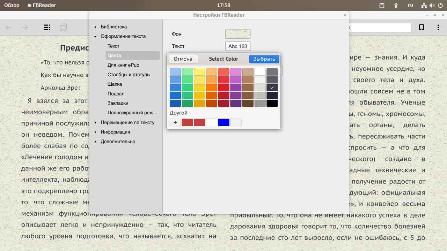
Task: Collapse the Оформление текста tree arrow
Action: [x=95, y=36]
